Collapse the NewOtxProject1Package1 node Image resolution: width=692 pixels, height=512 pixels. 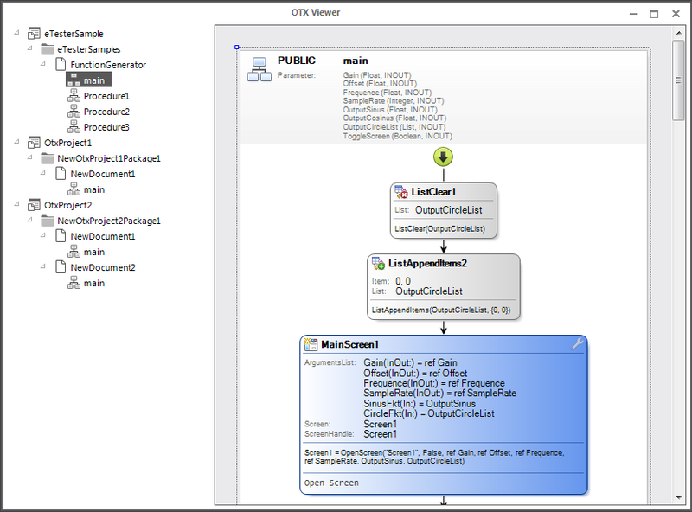[30, 157]
